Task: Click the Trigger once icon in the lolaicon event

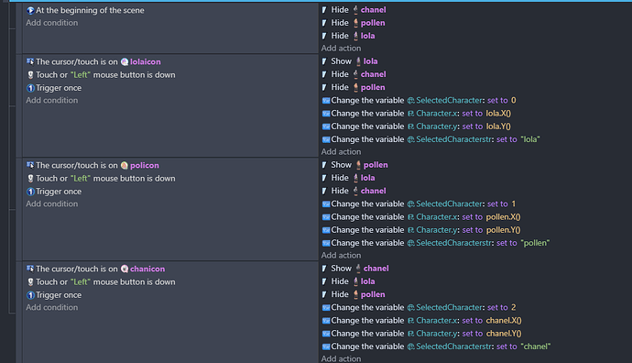Action: tap(30, 88)
